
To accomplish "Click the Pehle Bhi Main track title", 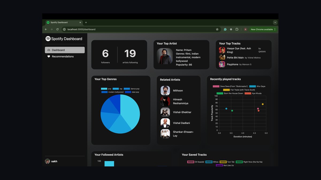I will [235, 58].
